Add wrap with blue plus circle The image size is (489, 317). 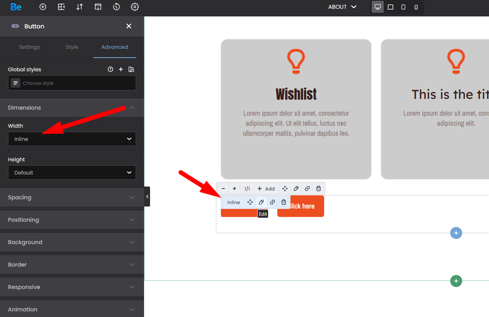pyautogui.click(x=456, y=233)
